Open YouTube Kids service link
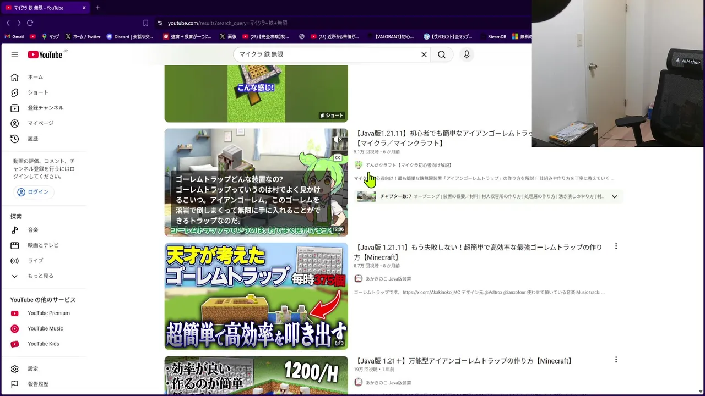This screenshot has height=396, width=705. 43,344
